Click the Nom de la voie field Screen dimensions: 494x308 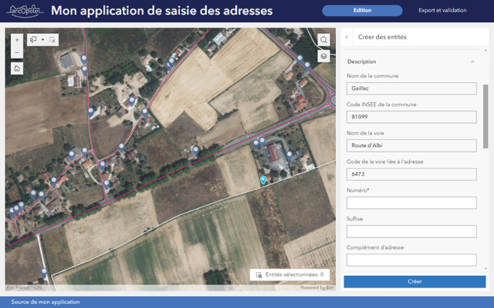coord(411,146)
